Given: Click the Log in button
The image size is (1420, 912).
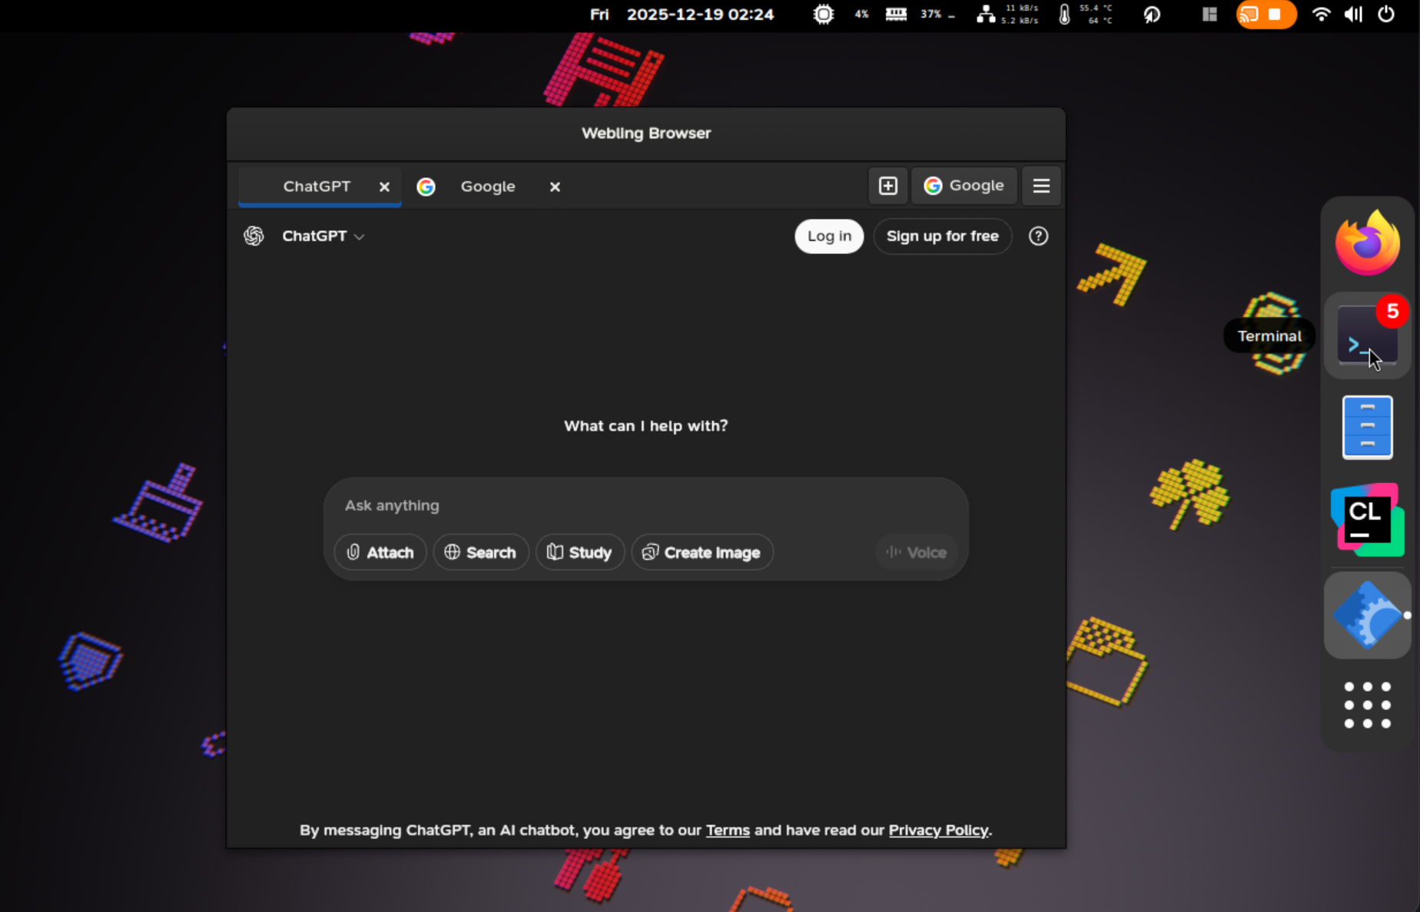Looking at the screenshot, I should (x=828, y=236).
